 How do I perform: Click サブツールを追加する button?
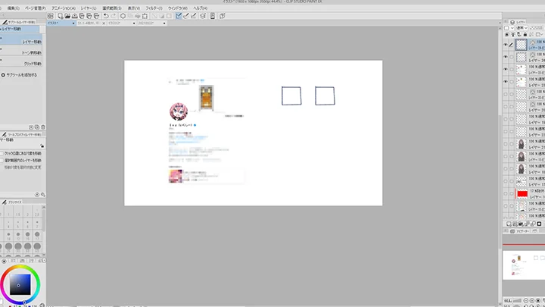19,75
